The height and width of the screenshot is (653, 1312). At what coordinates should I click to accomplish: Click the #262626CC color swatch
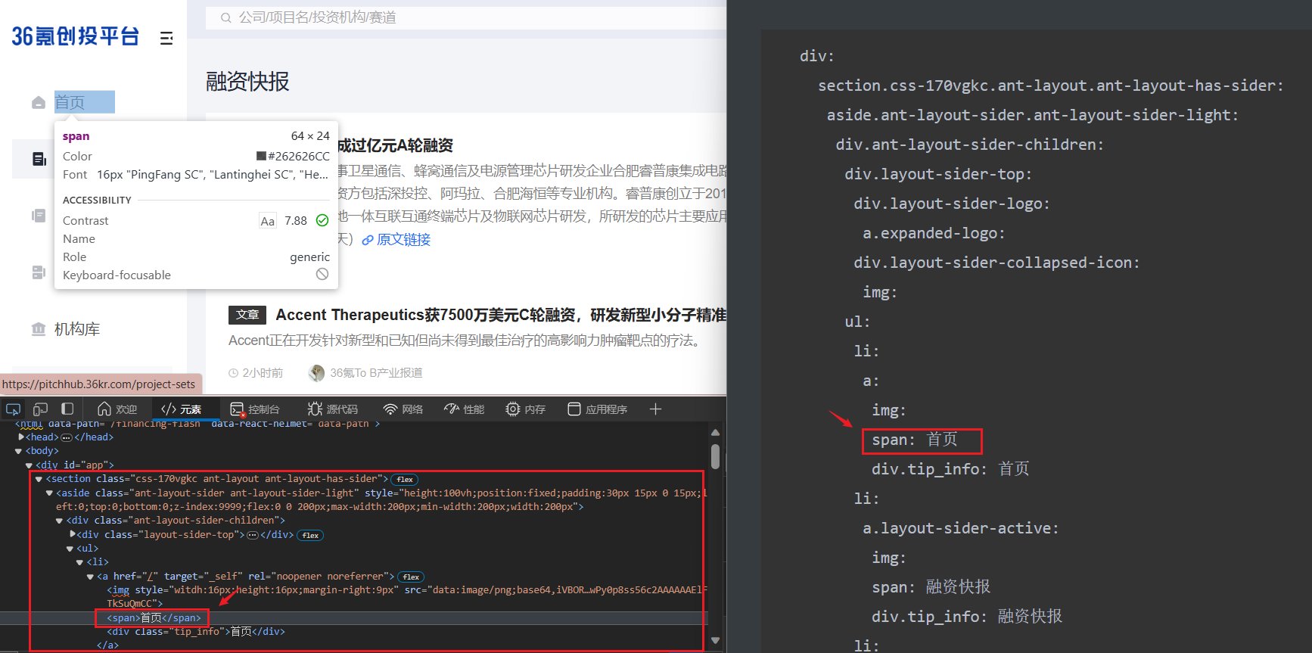(x=261, y=156)
